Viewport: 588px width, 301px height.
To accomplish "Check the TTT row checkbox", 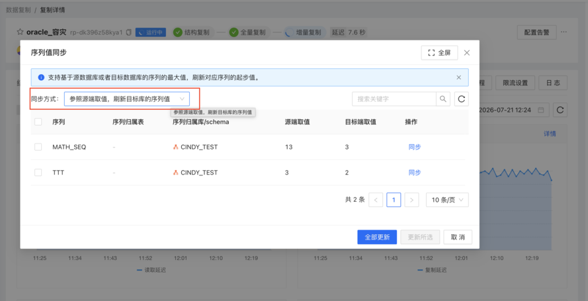I will 38,173.
